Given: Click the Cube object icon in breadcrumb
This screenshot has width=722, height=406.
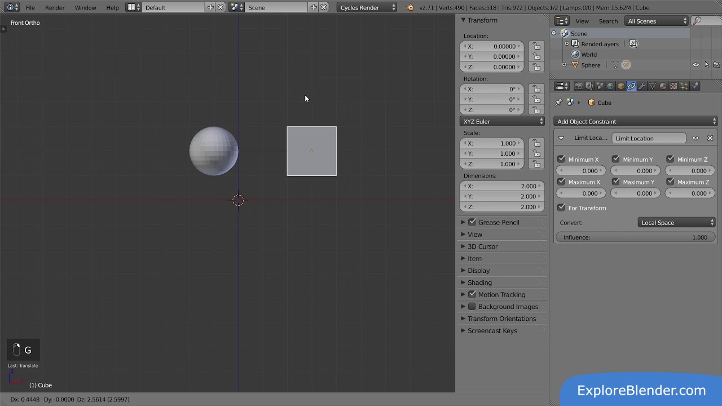Looking at the screenshot, I should [591, 103].
